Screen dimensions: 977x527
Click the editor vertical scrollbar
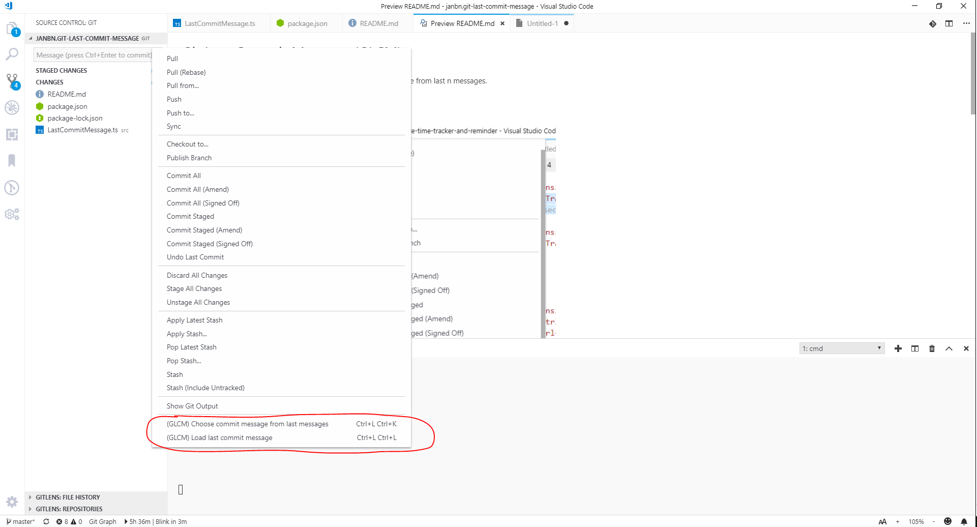pos(973,74)
